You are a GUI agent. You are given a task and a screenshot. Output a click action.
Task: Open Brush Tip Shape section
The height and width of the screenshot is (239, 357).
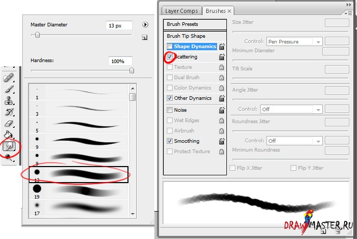[195, 36]
